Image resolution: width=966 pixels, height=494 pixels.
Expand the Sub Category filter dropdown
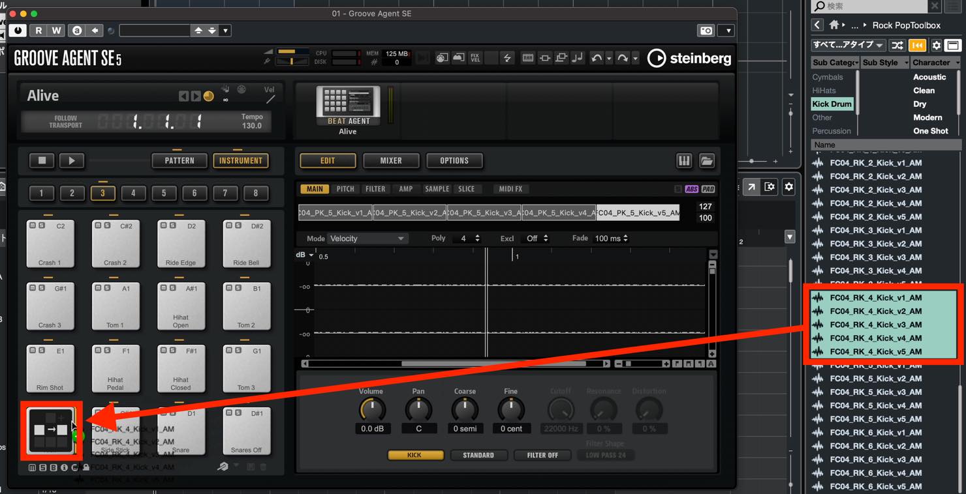(834, 63)
